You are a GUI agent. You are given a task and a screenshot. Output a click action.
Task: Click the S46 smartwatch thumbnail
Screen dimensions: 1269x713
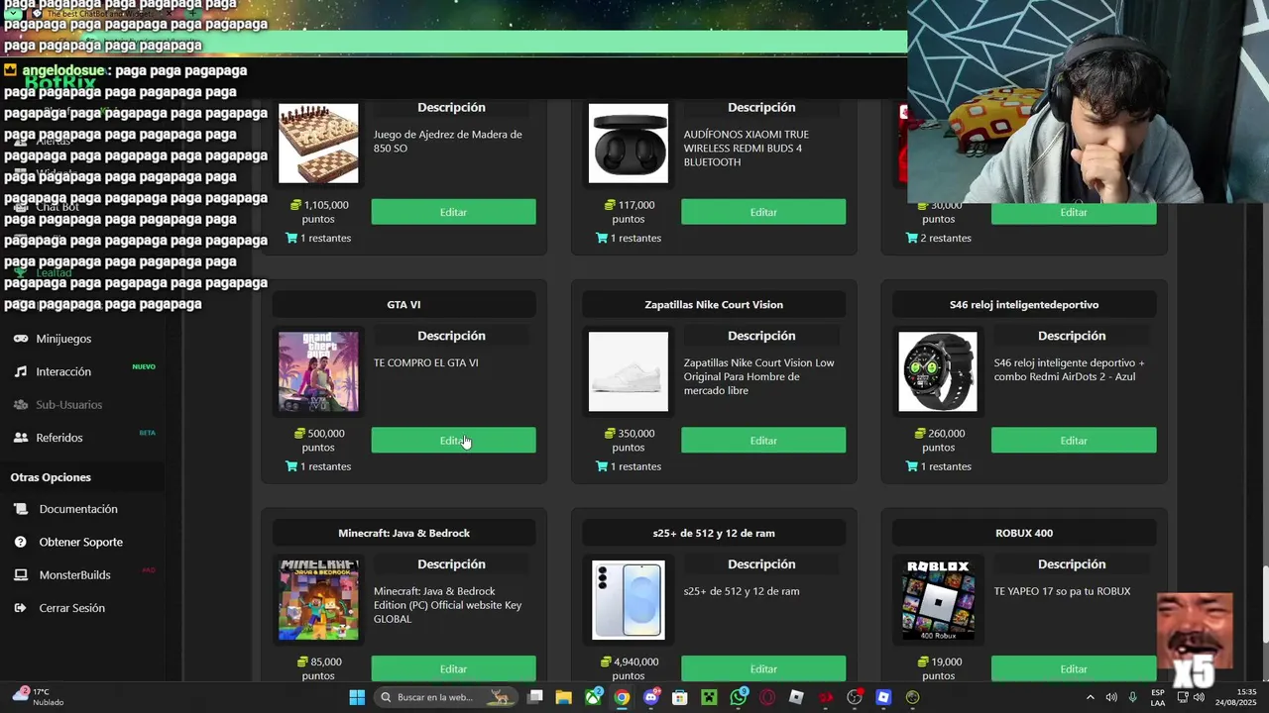pos(938,371)
